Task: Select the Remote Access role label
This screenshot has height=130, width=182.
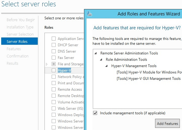Action: click(x=70, y=89)
